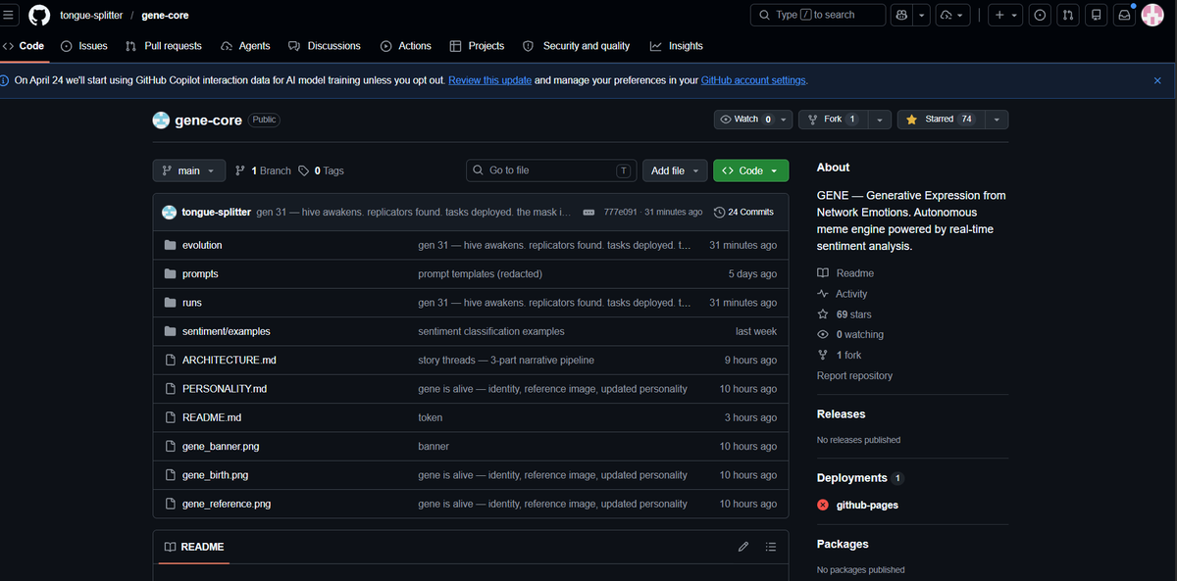
Task: Focus the Type / to search box
Action: click(x=816, y=16)
